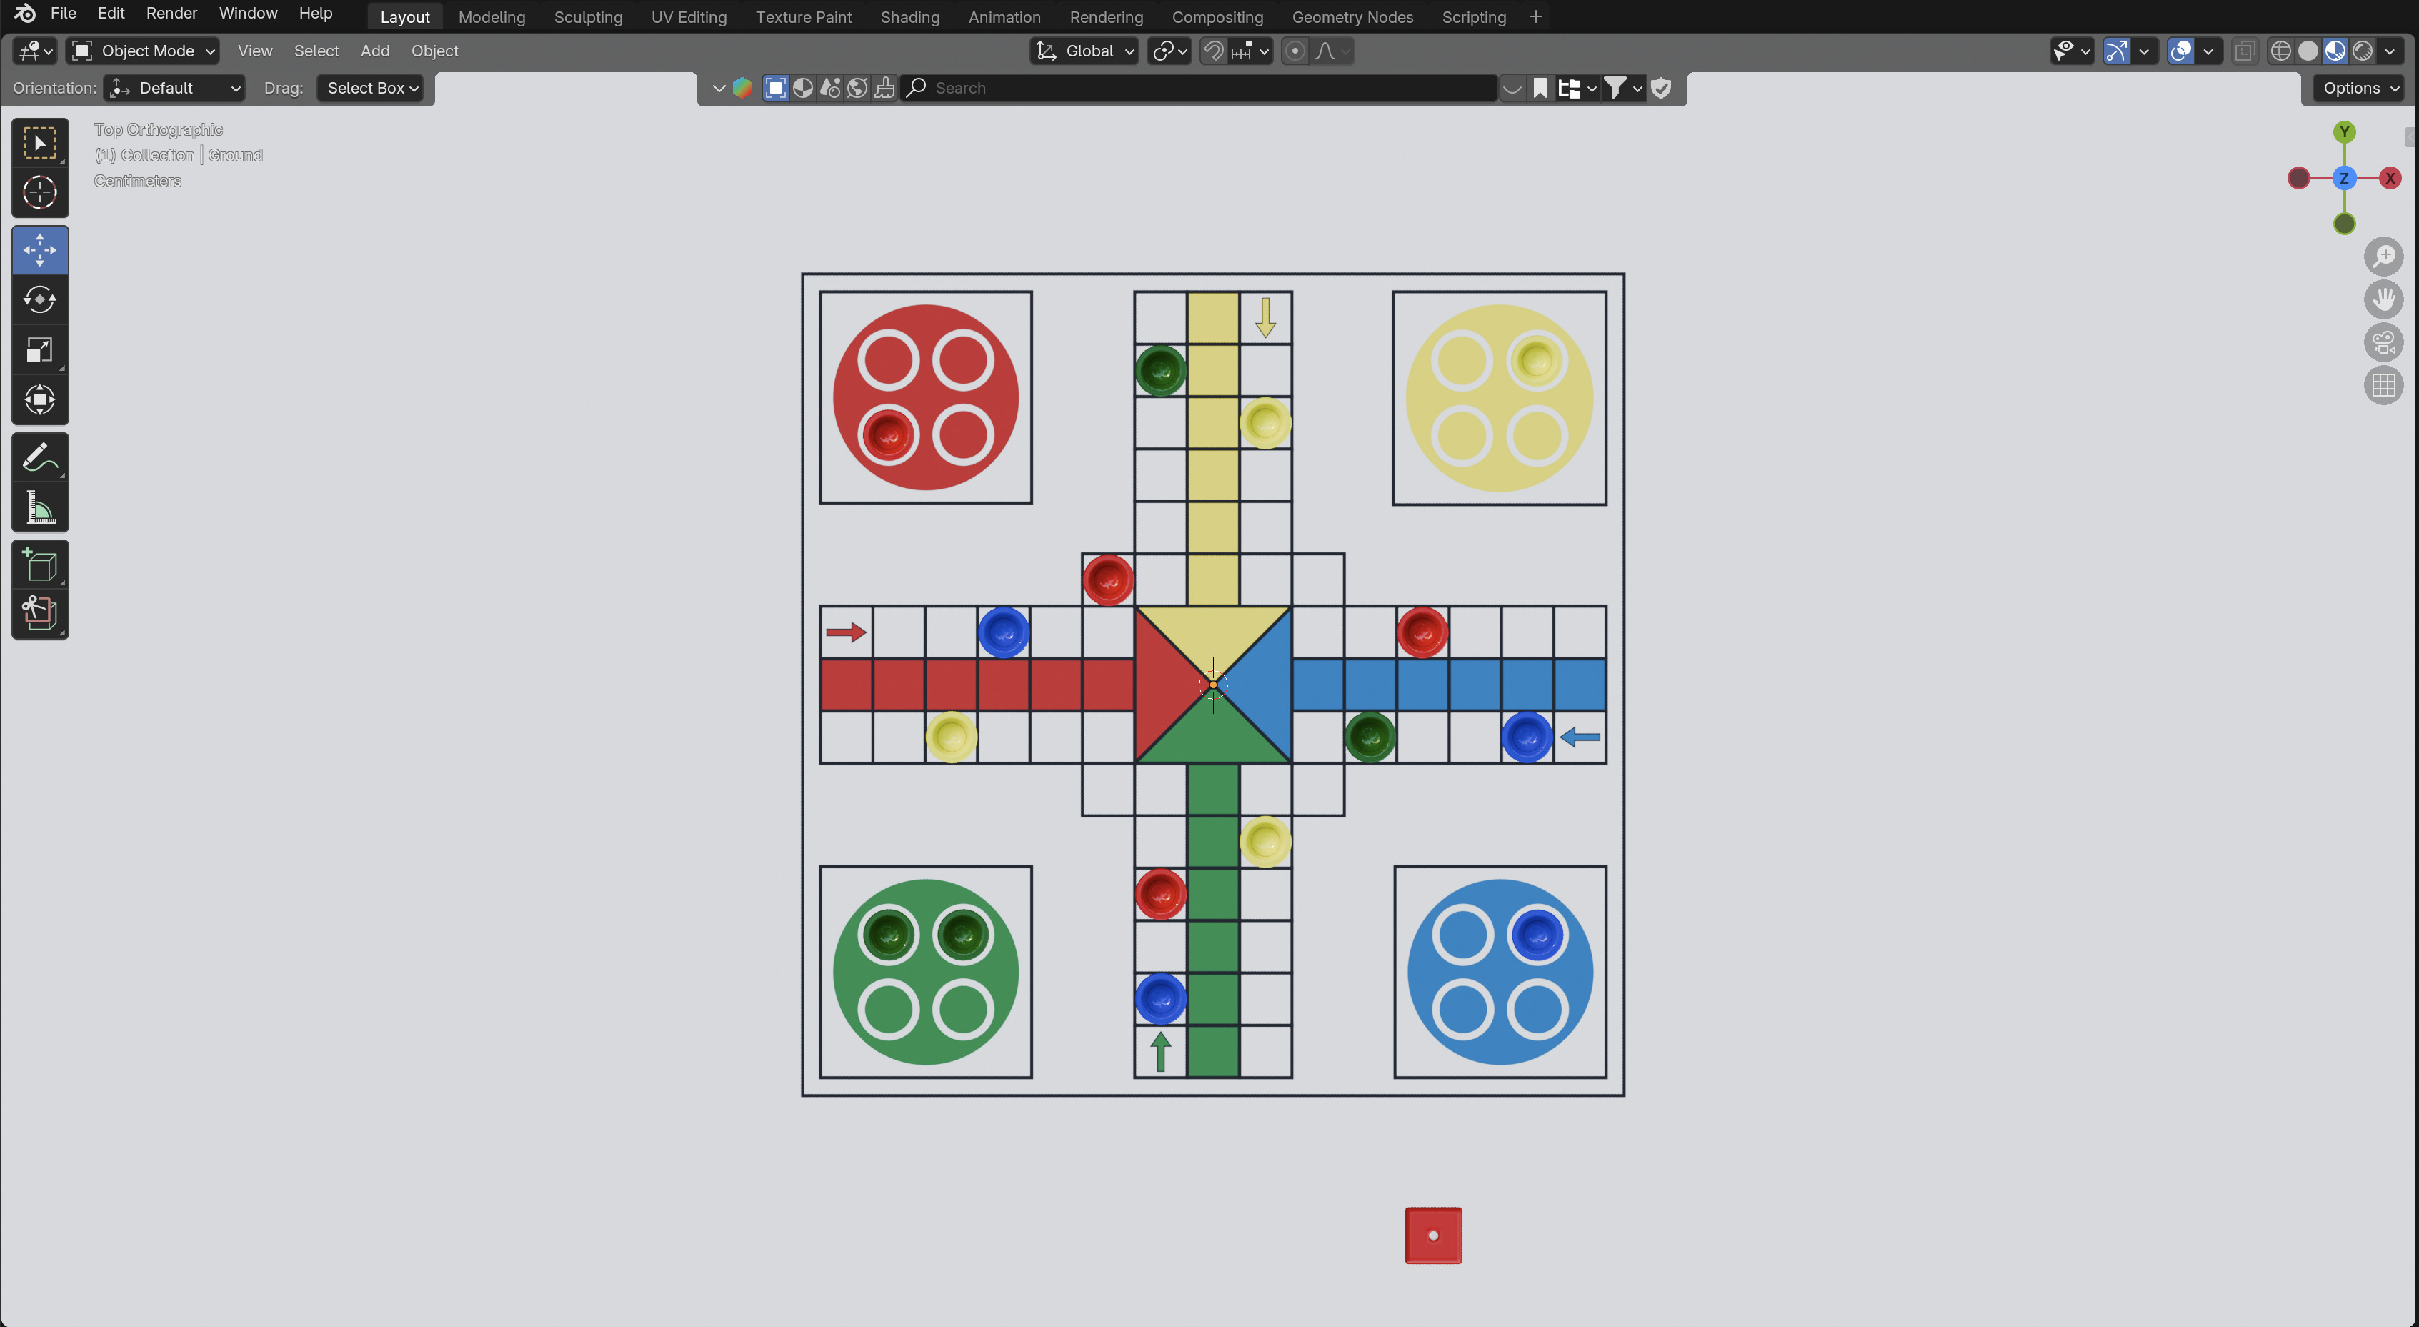The image size is (2419, 1327).
Task: Open the selectability and visibility dropdown
Action: point(2072,51)
